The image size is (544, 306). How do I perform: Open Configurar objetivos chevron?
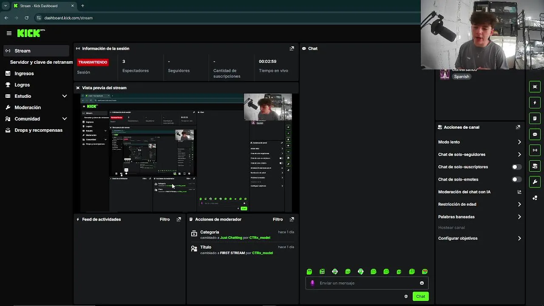(x=519, y=238)
